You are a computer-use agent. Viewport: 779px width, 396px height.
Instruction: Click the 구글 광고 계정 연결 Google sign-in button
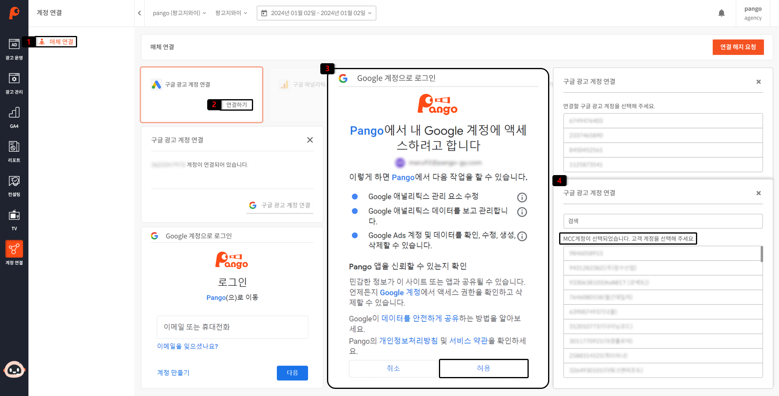coord(280,205)
